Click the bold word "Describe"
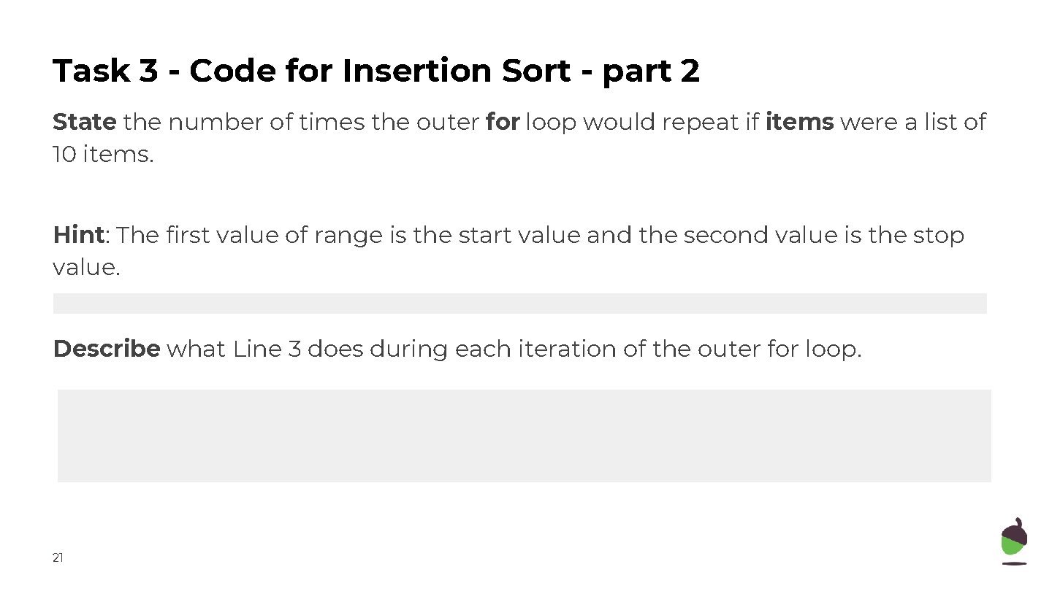 coord(107,349)
